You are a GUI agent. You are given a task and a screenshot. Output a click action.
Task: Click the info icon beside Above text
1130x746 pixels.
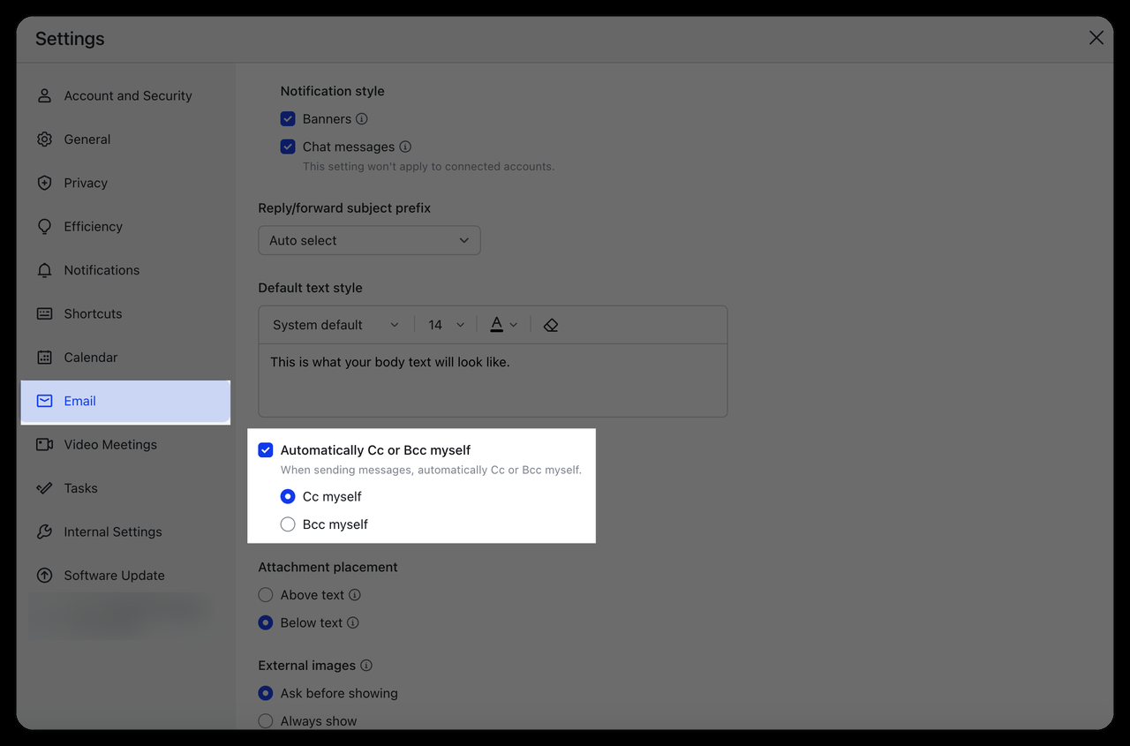coord(355,595)
